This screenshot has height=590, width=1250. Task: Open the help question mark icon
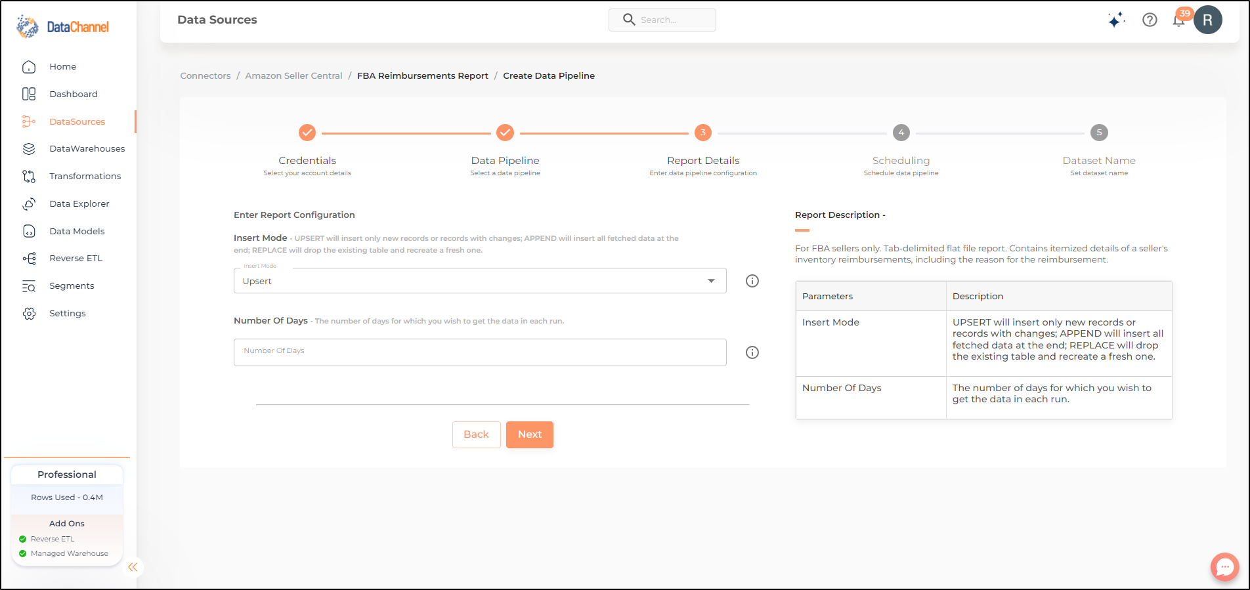point(1150,20)
